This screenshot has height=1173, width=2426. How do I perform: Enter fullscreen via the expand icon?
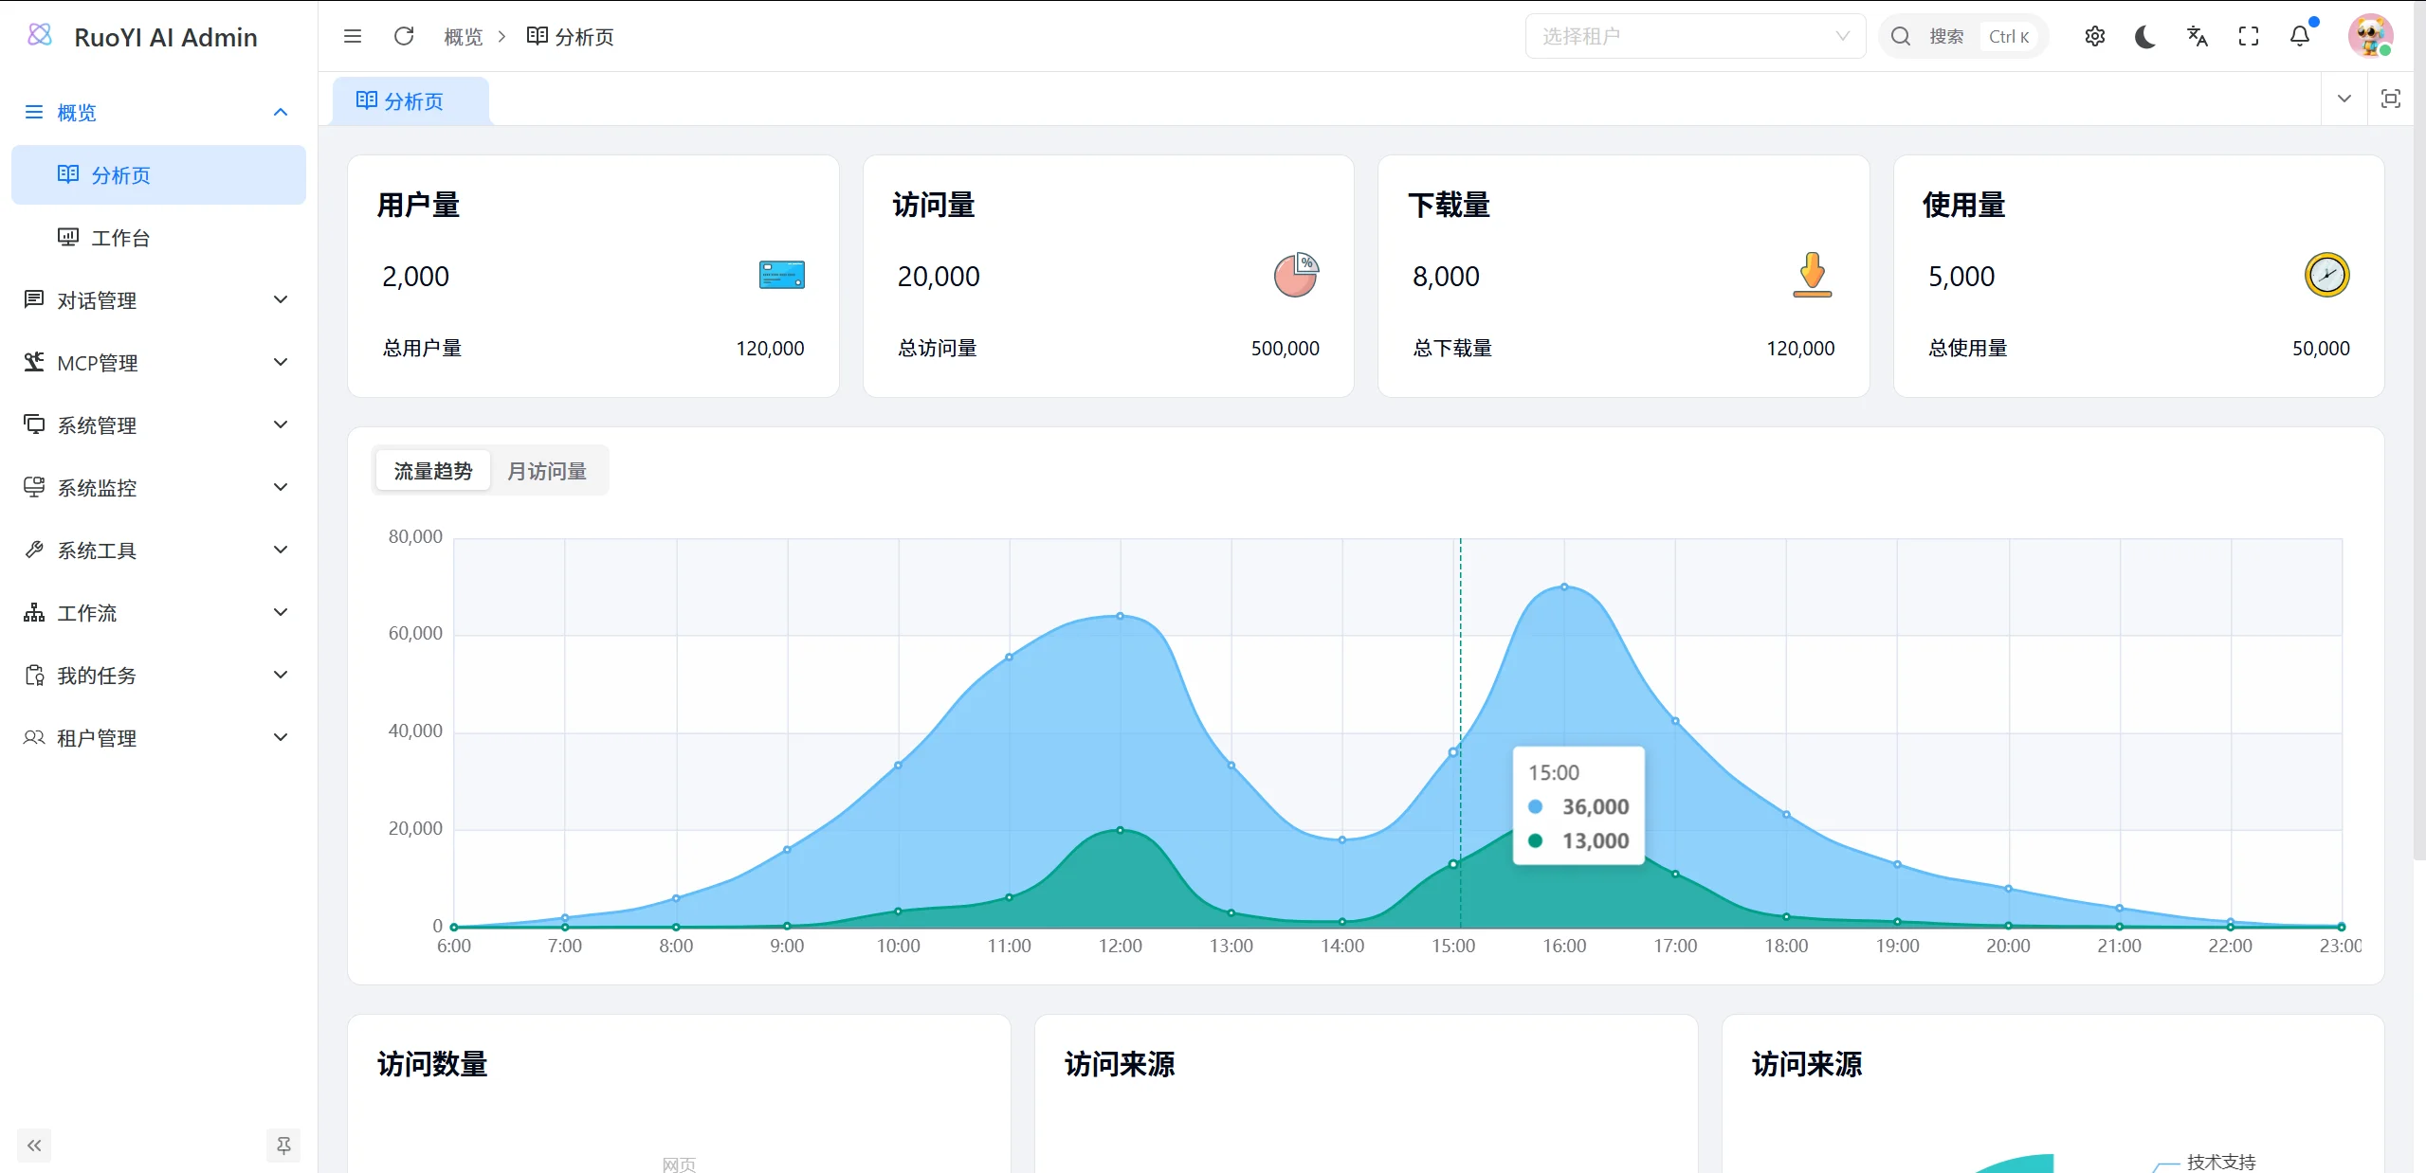(x=2249, y=35)
